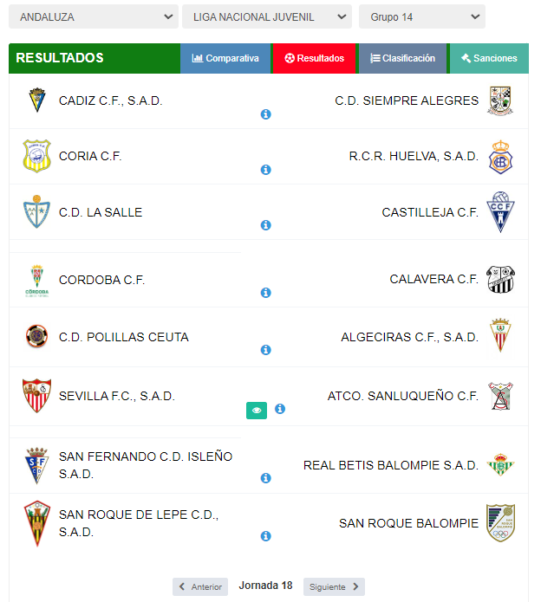Click green eye button on Sevilla match

coord(257,411)
